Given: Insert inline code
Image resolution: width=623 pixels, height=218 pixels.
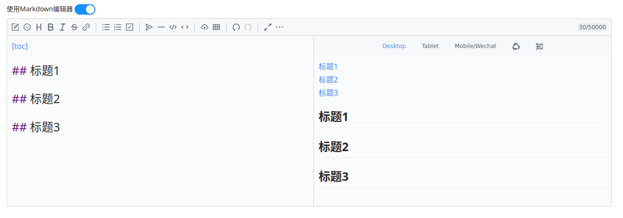Looking at the screenshot, I should click(185, 27).
